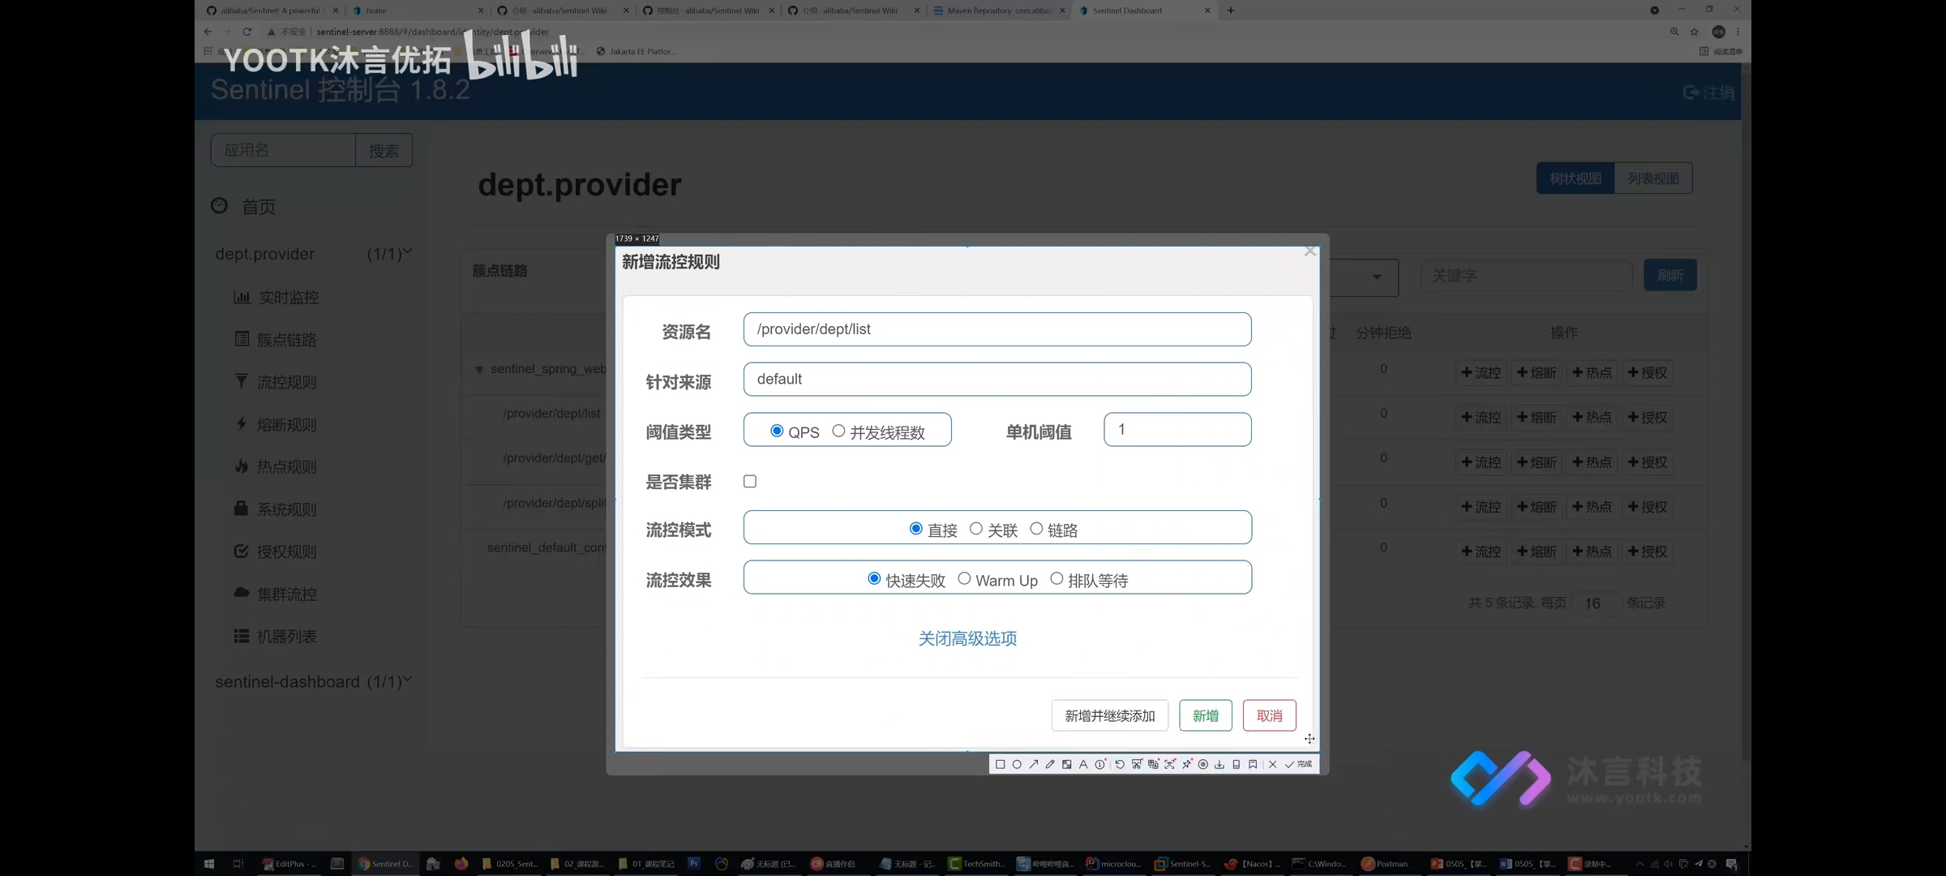1946x876 pixels.
Task: Open Firefox from the taskbar
Action: (461, 864)
